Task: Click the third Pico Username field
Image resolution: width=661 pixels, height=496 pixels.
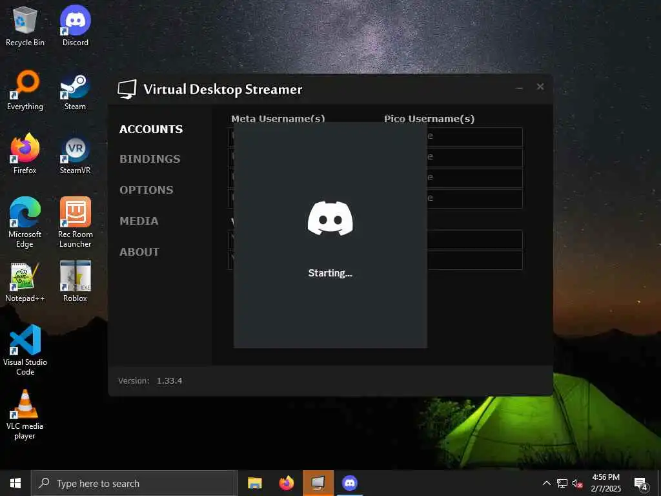Action: 475,178
